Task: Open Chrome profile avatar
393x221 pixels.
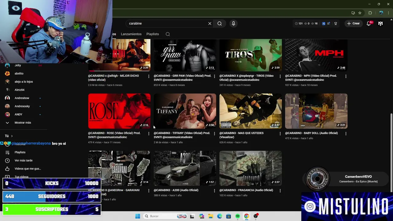Action: pyautogui.click(x=381, y=13)
